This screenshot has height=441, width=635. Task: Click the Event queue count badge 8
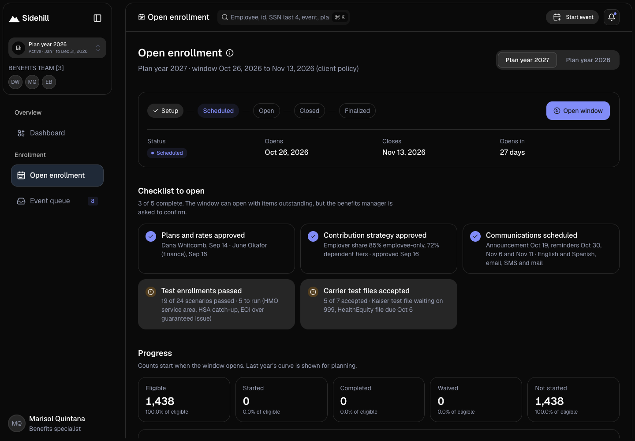(x=93, y=201)
